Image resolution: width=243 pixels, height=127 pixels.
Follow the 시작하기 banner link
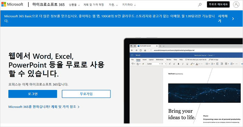click(223, 19)
